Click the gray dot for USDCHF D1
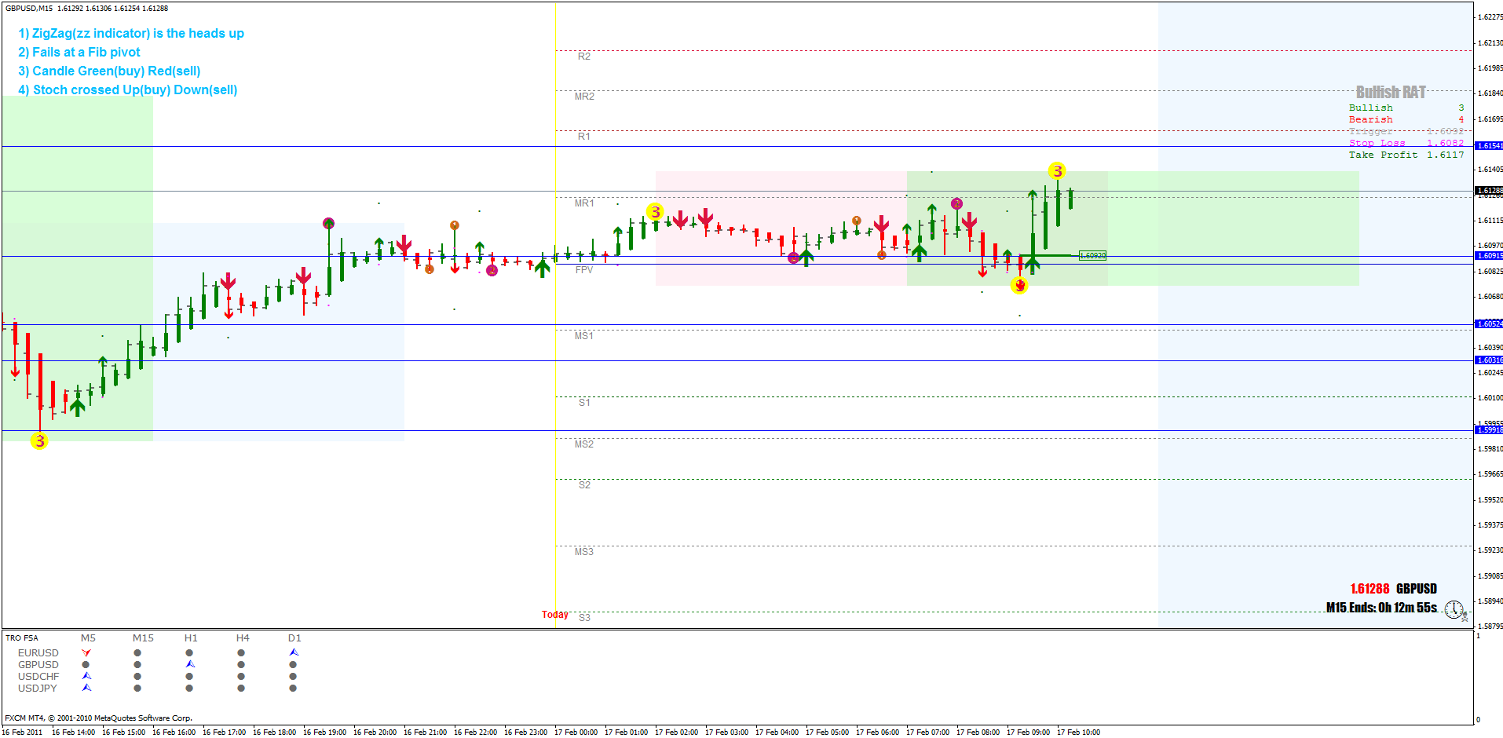This screenshot has width=1503, height=738. [x=293, y=676]
